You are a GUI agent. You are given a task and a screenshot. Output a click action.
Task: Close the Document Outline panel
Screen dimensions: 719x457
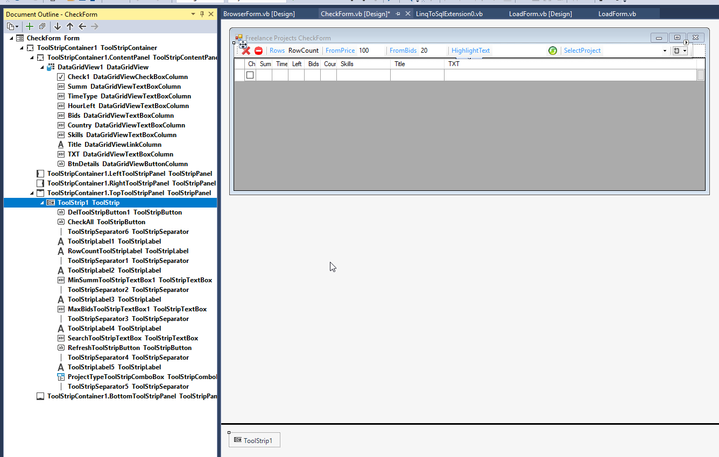(x=211, y=14)
